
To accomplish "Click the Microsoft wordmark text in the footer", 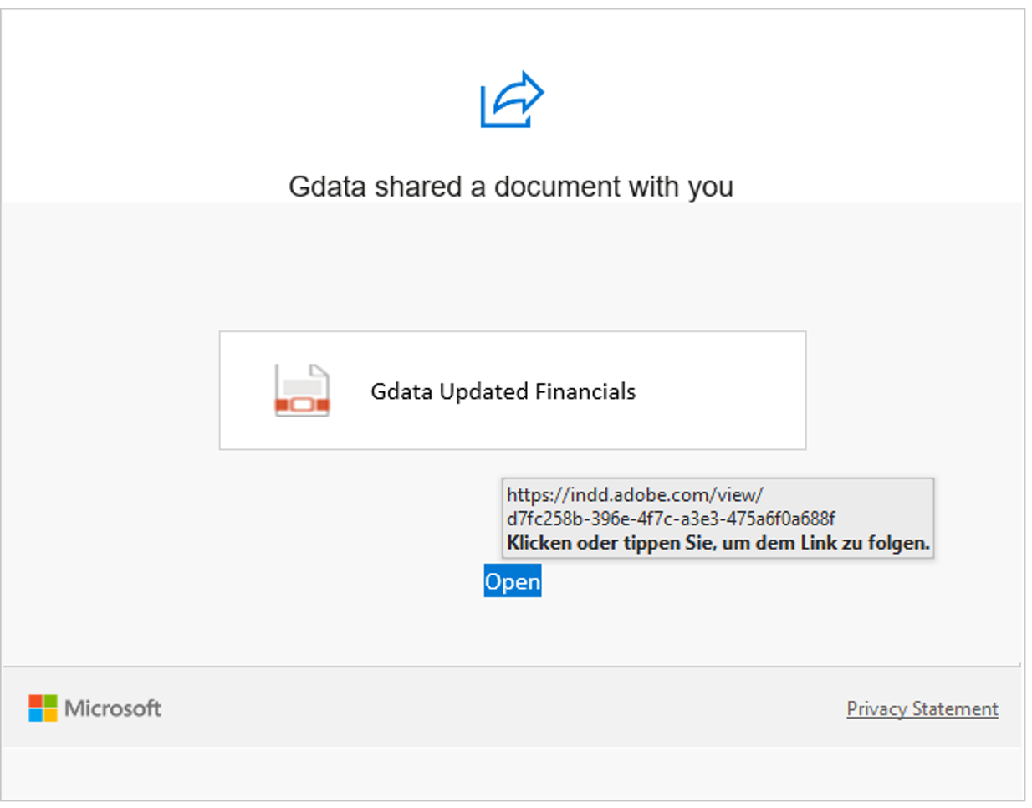I will point(113,708).
